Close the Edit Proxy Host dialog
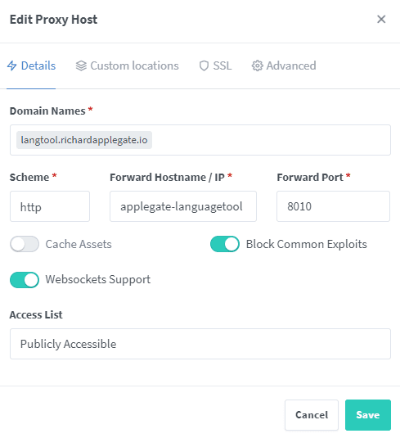400x438 pixels. [x=381, y=20]
